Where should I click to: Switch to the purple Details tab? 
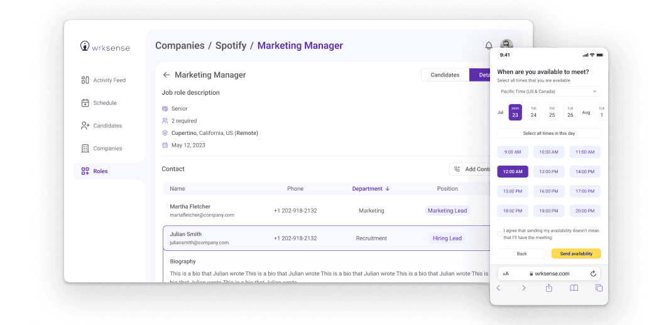480,75
